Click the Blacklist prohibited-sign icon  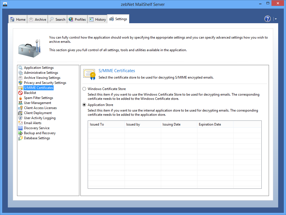pyautogui.click(x=20, y=93)
